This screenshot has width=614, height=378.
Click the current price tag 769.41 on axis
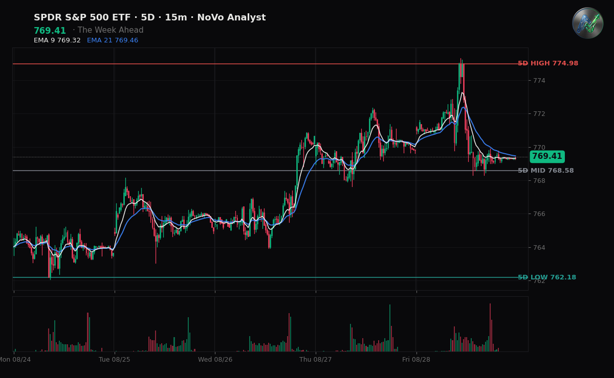tap(547, 157)
